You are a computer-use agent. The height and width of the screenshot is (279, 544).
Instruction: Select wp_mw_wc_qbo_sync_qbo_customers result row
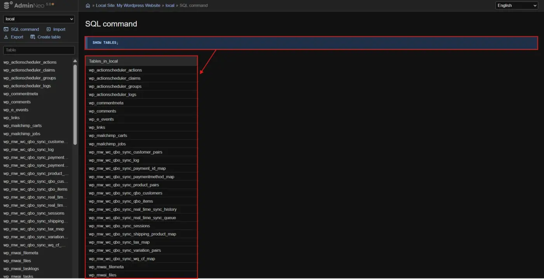point(141,193)
